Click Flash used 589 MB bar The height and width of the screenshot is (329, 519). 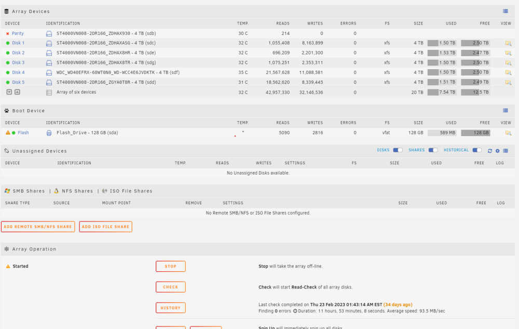pyautogui.click(x=442, y=133)
